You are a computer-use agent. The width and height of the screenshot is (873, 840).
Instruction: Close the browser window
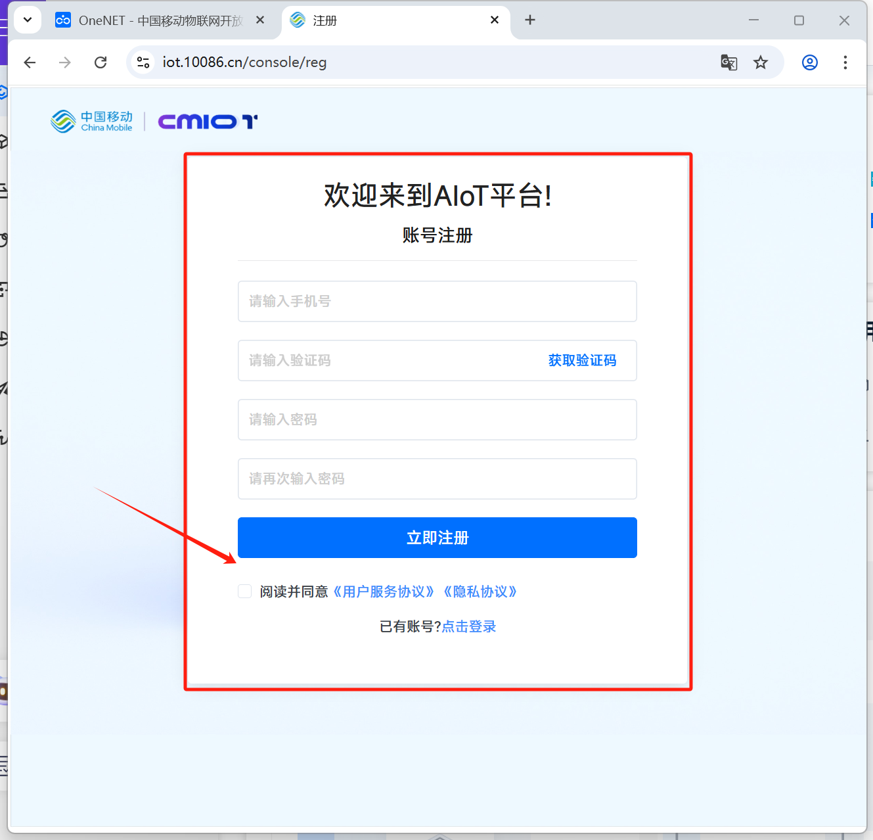click(x=844, y=20)
